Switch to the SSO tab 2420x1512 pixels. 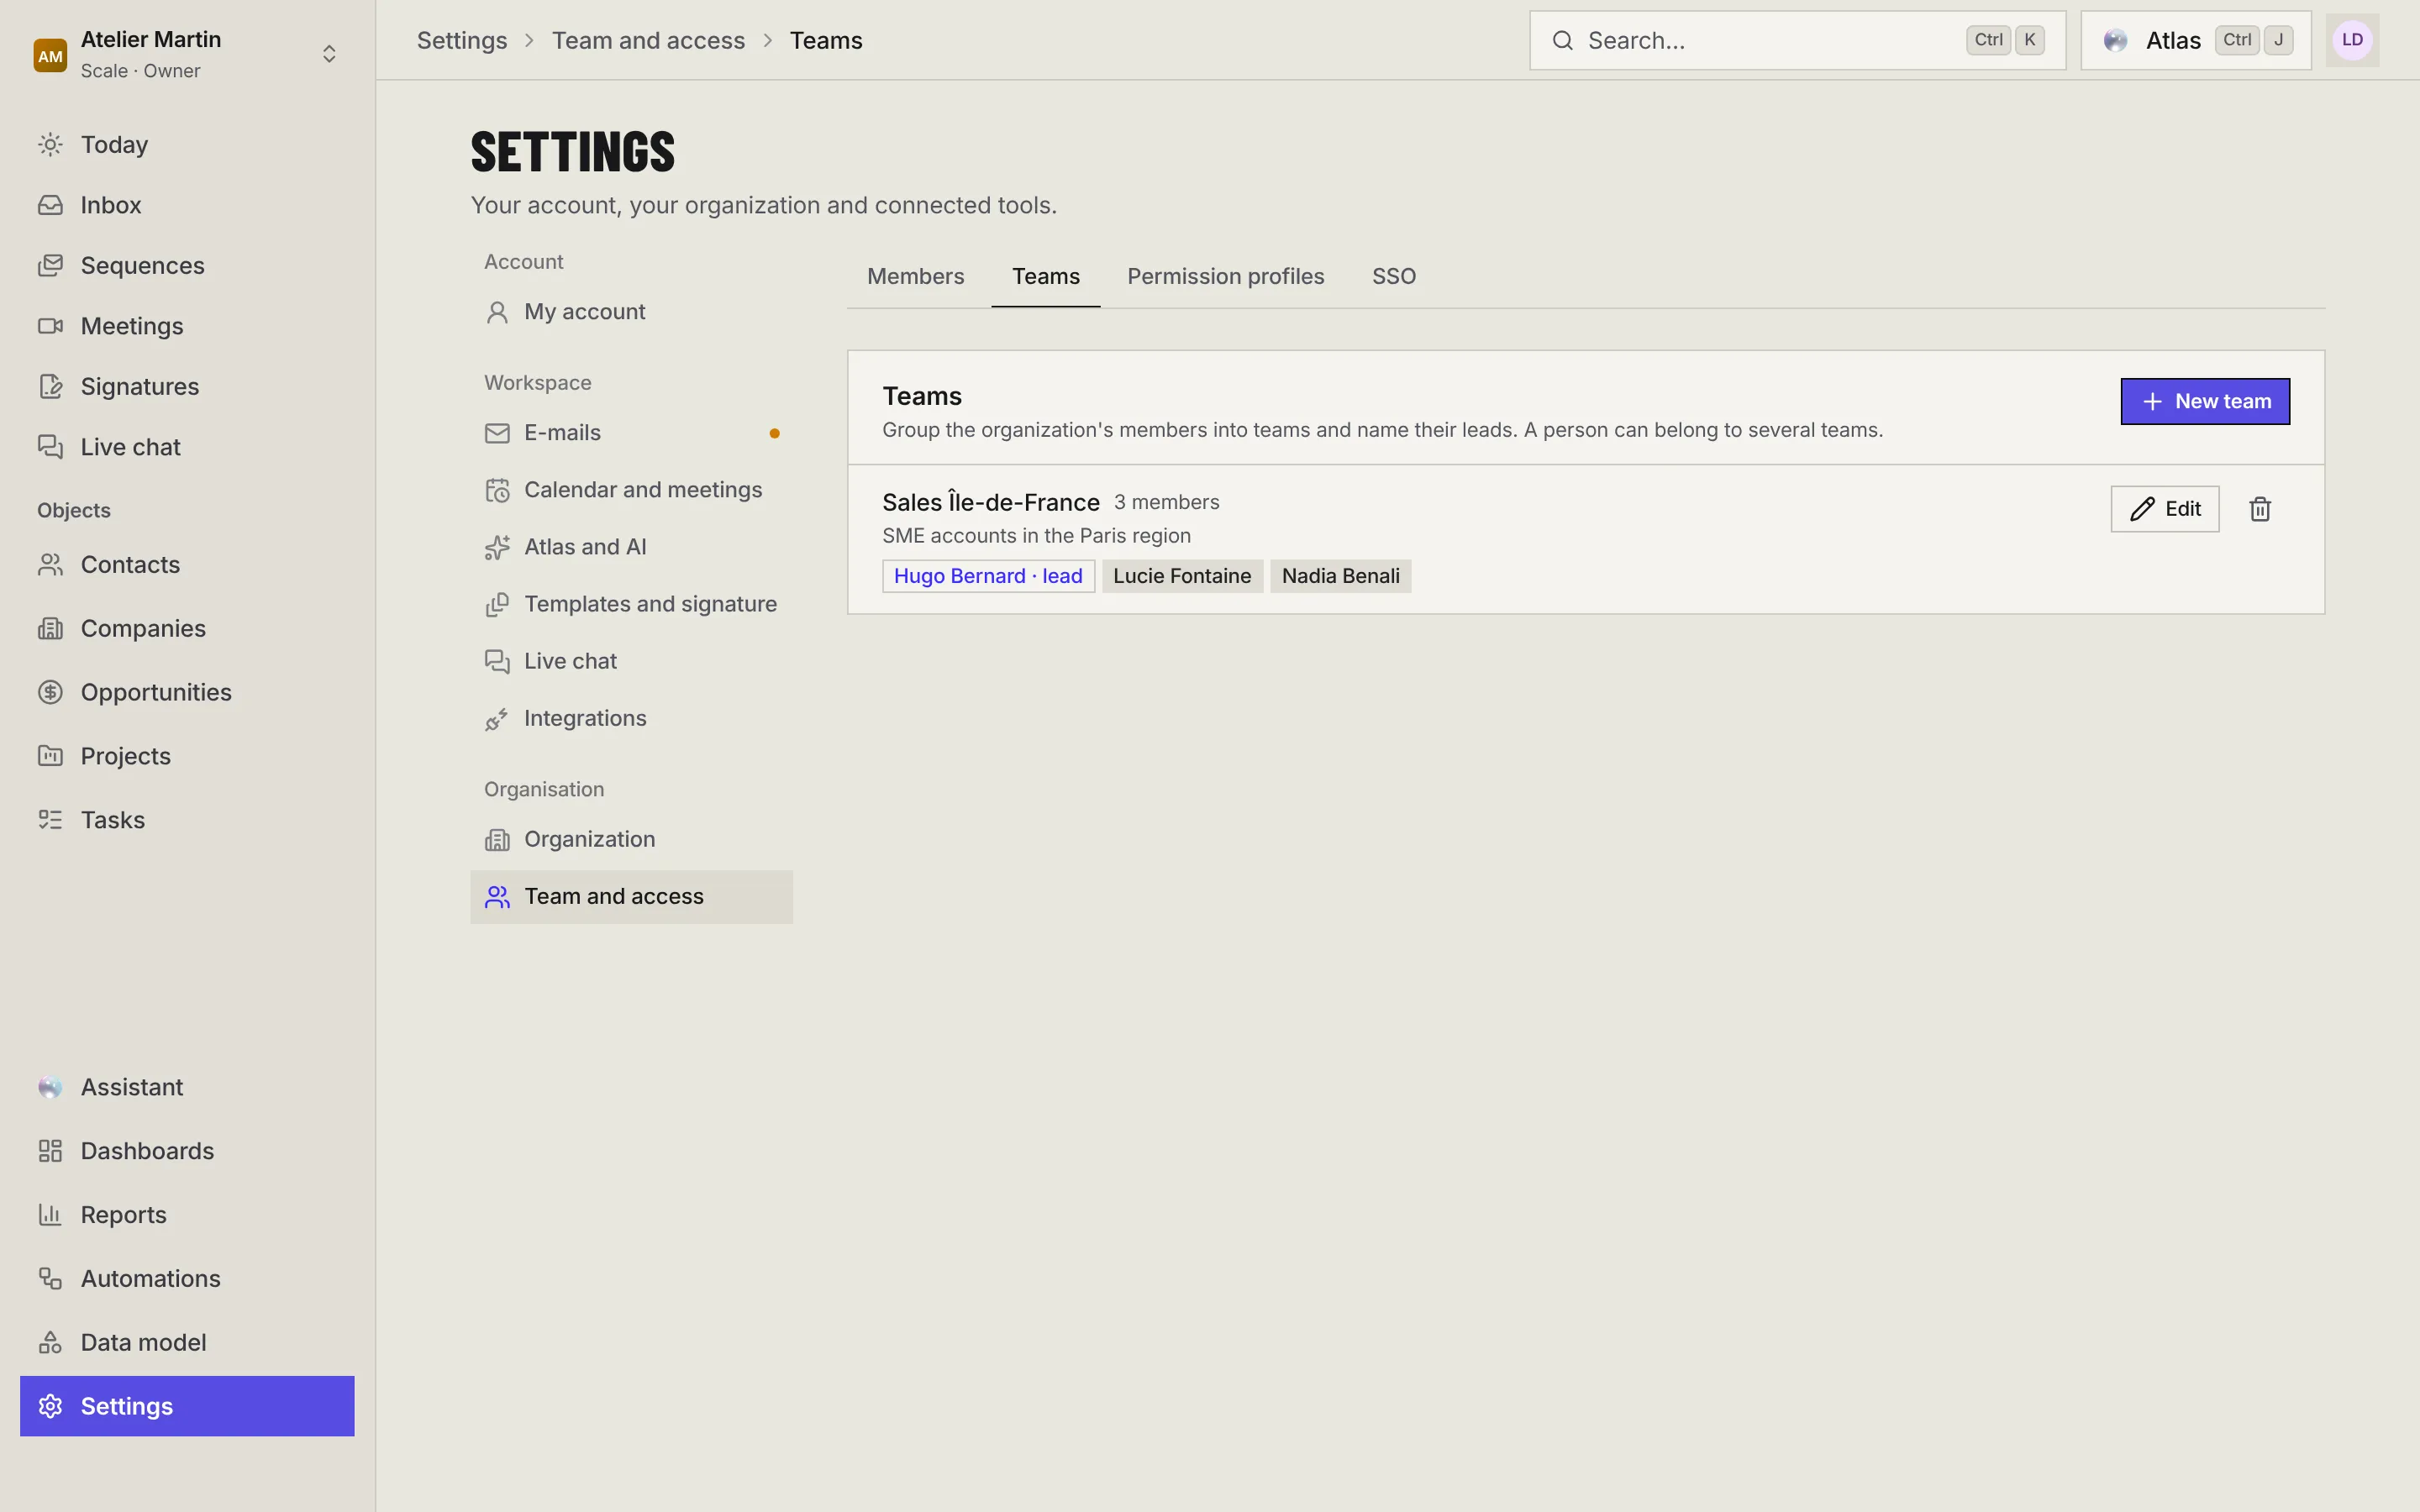(1394, 276)
